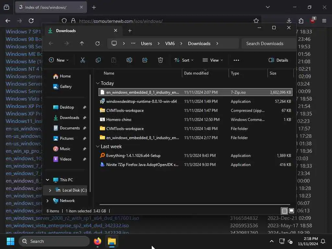Image resolution: width=332 pixels, height=249 pixels.
Task: Select Ninite 7Zip Firefox Java installer
Action: pos(196,164)
